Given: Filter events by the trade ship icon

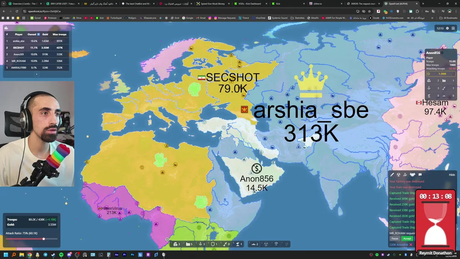Looking at the screenshot, I should click(405, 175).
